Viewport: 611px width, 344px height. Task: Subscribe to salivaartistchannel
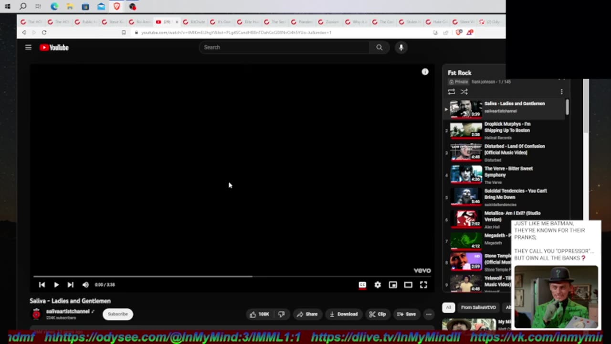[x=117, y=314]
